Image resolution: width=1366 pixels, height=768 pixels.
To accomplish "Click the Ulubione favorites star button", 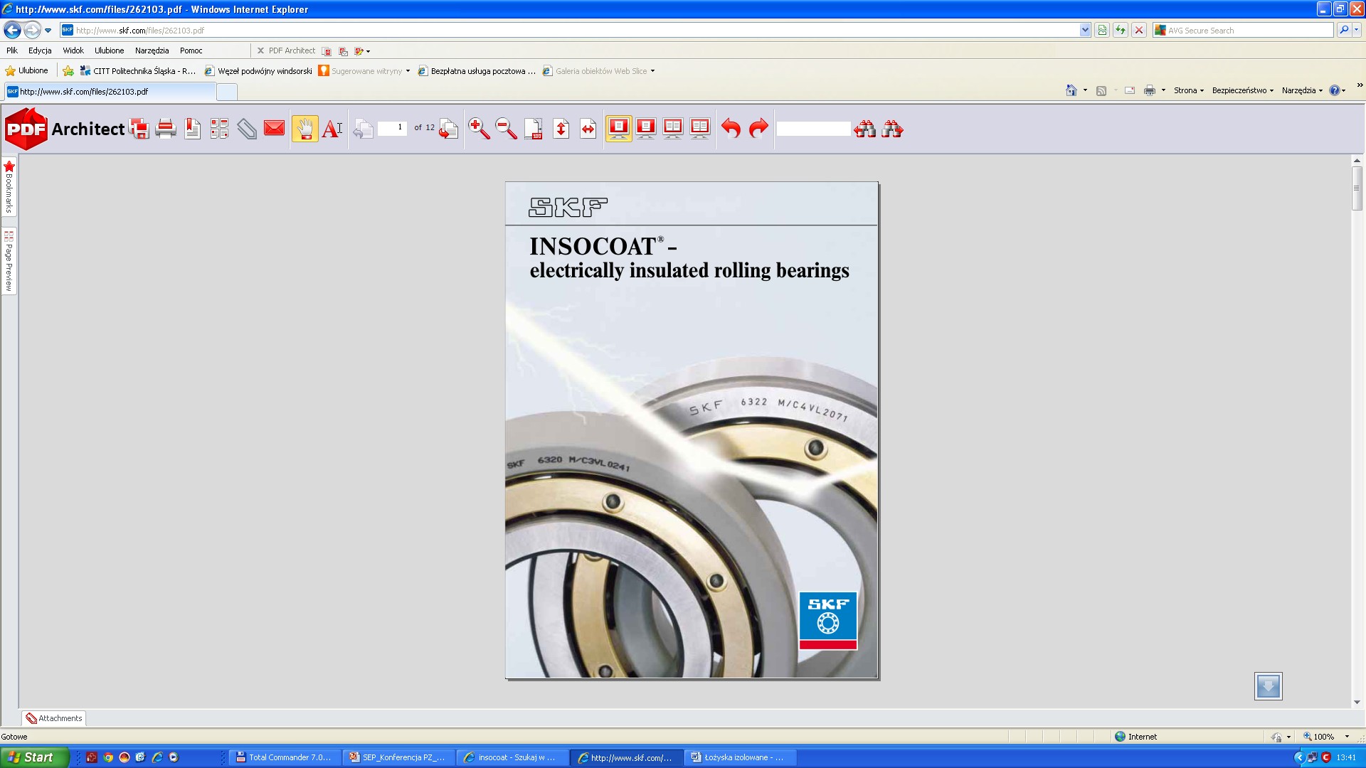I will (x=27, y=70).
